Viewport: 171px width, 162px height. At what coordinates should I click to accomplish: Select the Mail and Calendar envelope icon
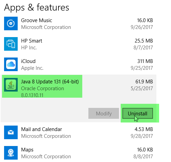pos(11,132)
